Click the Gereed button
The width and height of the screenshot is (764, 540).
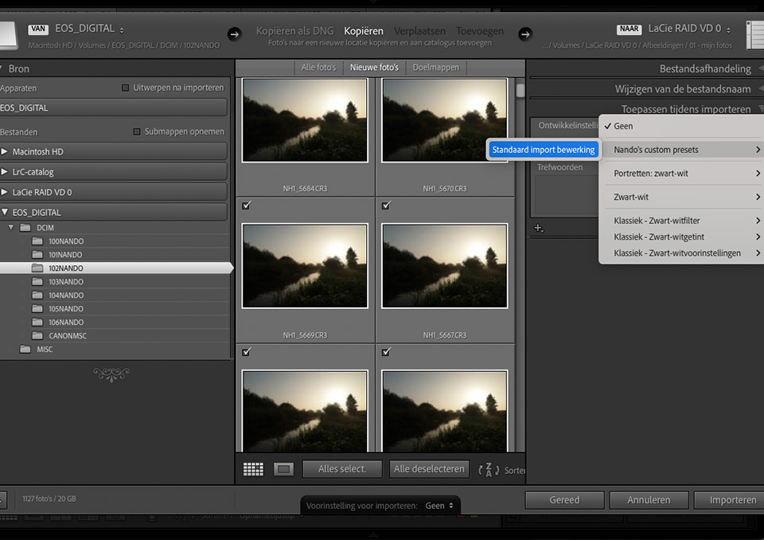tap(565, 500)
